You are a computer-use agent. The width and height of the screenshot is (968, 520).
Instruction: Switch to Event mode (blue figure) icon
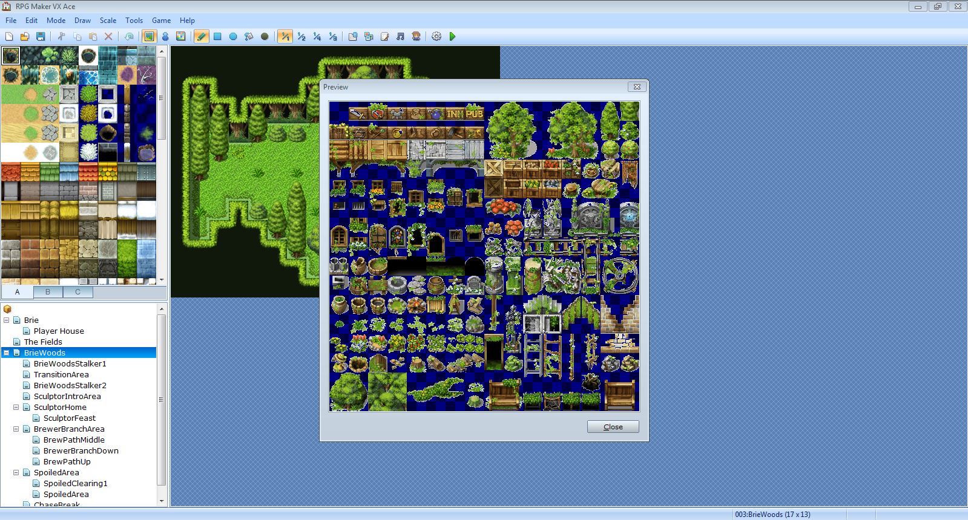coord(165,36)
